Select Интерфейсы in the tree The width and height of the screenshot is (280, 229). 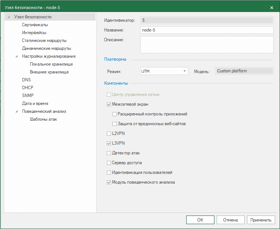click(34, 33)
